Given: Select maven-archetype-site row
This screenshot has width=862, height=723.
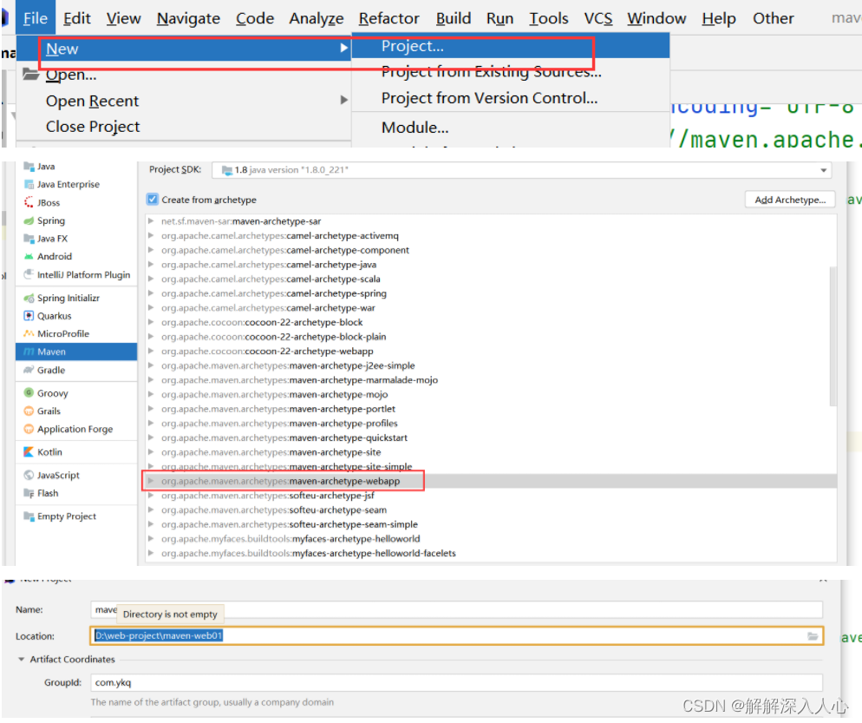Looking at the screenshot, I should tap(489, 452).
